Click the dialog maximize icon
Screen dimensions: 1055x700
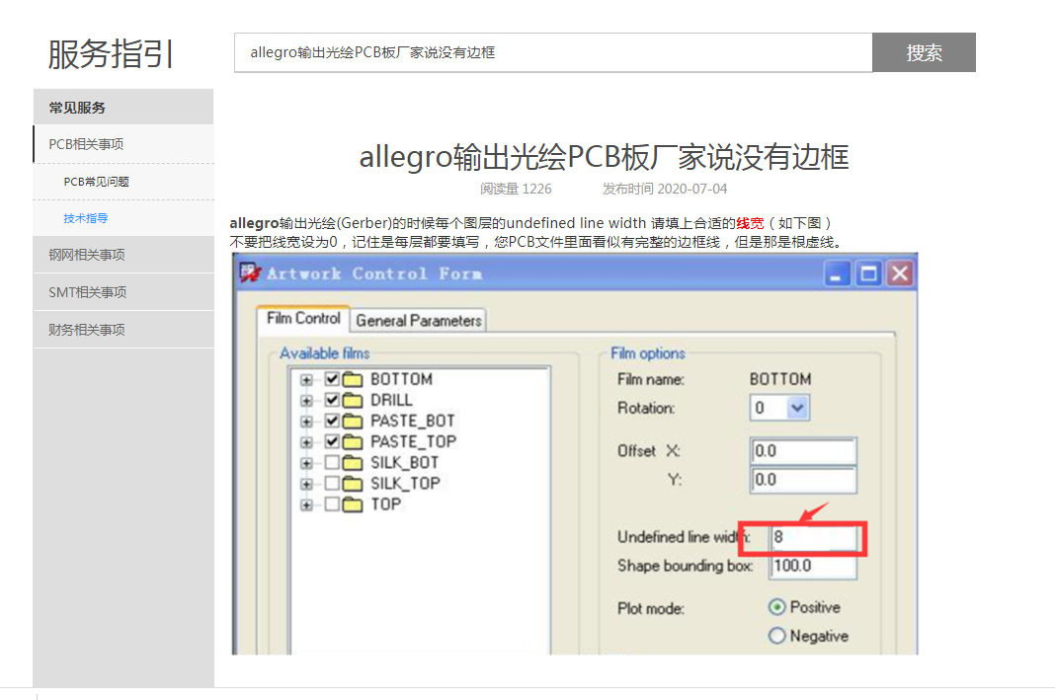pyautogui.click(x=869, y=273)
